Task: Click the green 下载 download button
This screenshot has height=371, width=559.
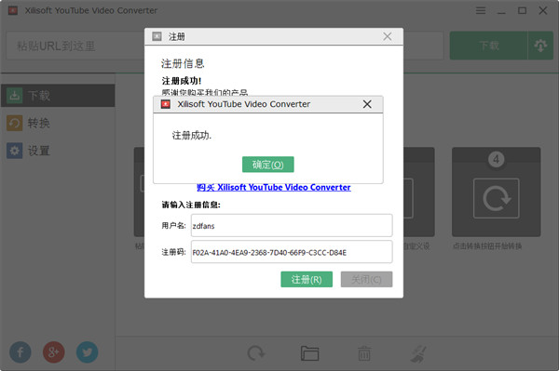Action: pos(488,46)
